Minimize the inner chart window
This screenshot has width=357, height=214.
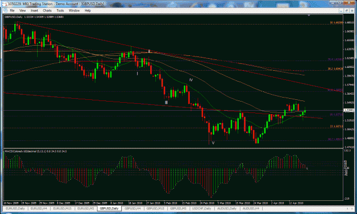coord(341,11)
